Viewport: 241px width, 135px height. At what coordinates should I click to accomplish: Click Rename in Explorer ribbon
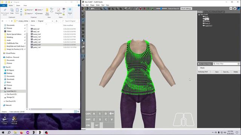[x=39, y=13]
